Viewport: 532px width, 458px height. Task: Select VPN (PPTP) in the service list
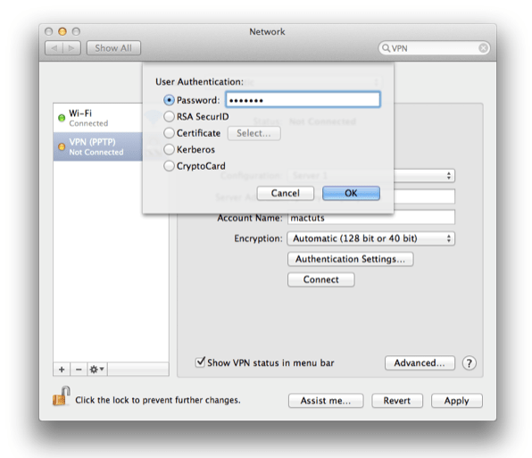[x=97, y=147]
